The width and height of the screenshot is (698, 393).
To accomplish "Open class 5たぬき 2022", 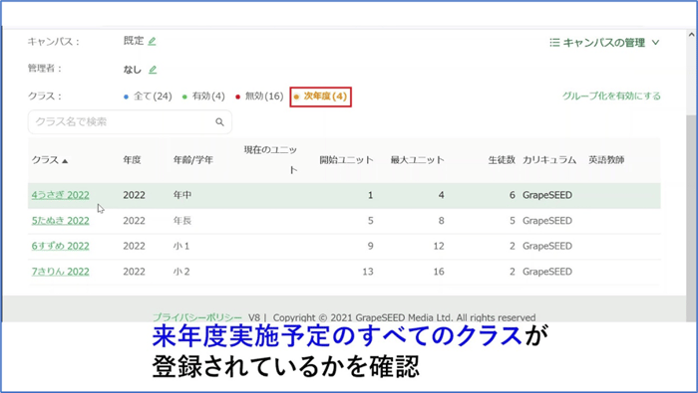I will 60,221.
